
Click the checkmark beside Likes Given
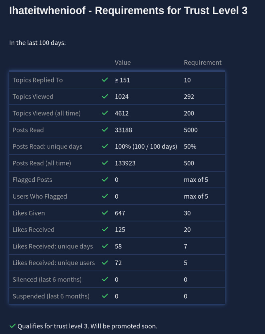coord(105,213)
